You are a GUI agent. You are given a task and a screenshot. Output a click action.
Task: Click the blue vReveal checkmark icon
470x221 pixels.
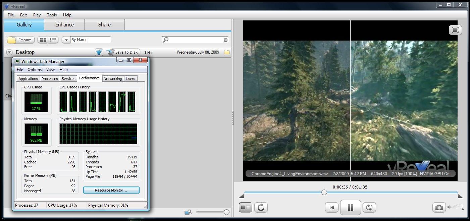[x=99, y=52]
